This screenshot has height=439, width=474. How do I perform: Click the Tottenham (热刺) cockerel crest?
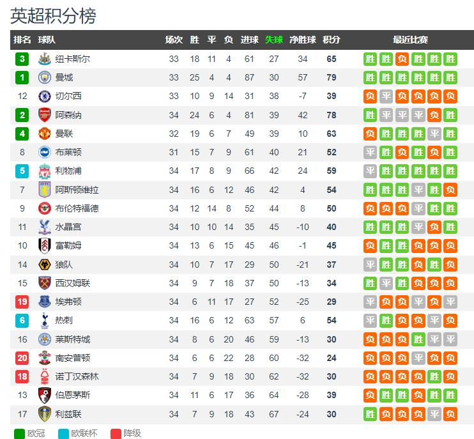[x=45, y=321]
